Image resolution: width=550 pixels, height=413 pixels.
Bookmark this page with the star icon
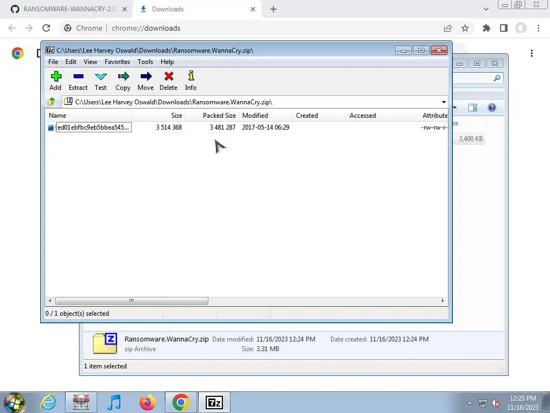[465, 28]
